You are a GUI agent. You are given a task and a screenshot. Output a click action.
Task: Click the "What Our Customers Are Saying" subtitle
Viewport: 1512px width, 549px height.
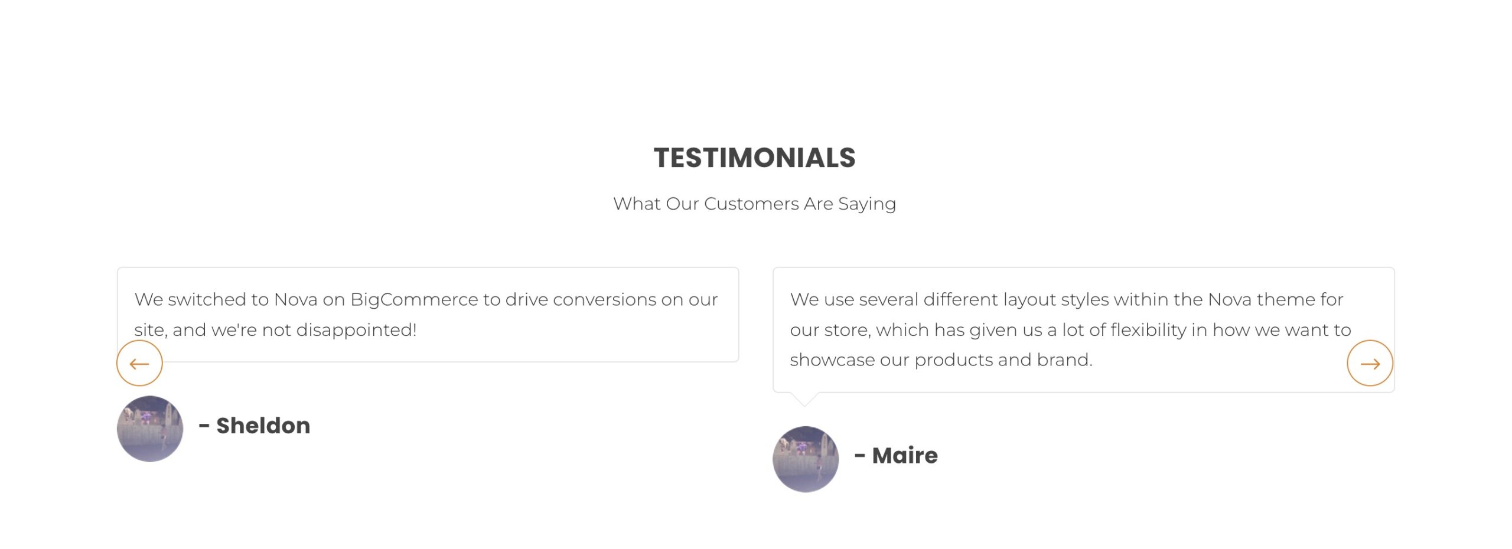point(754,204)
